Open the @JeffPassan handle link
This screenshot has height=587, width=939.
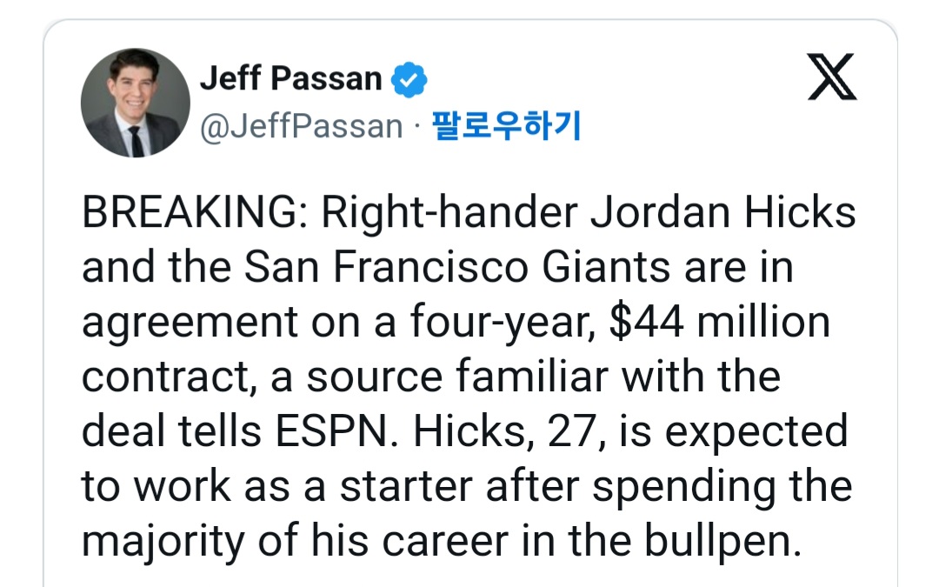[x=302, y=127]
